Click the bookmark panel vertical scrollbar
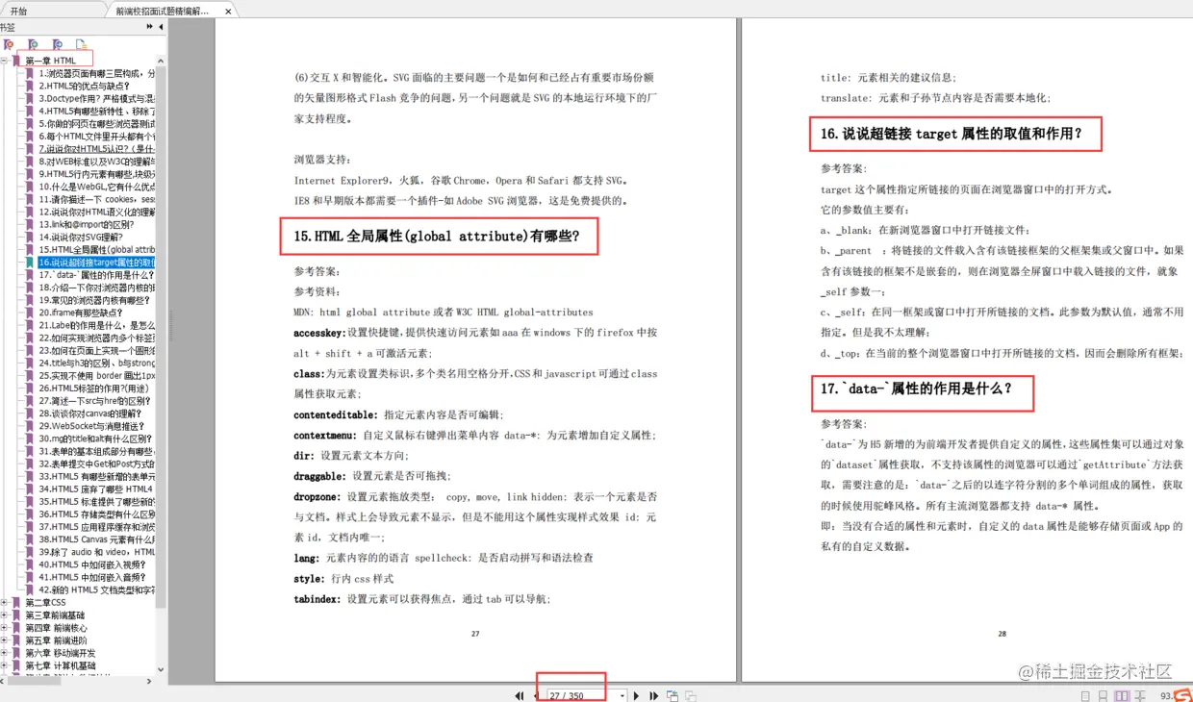Screen dimensions: 1193x702 pos(161,337)
